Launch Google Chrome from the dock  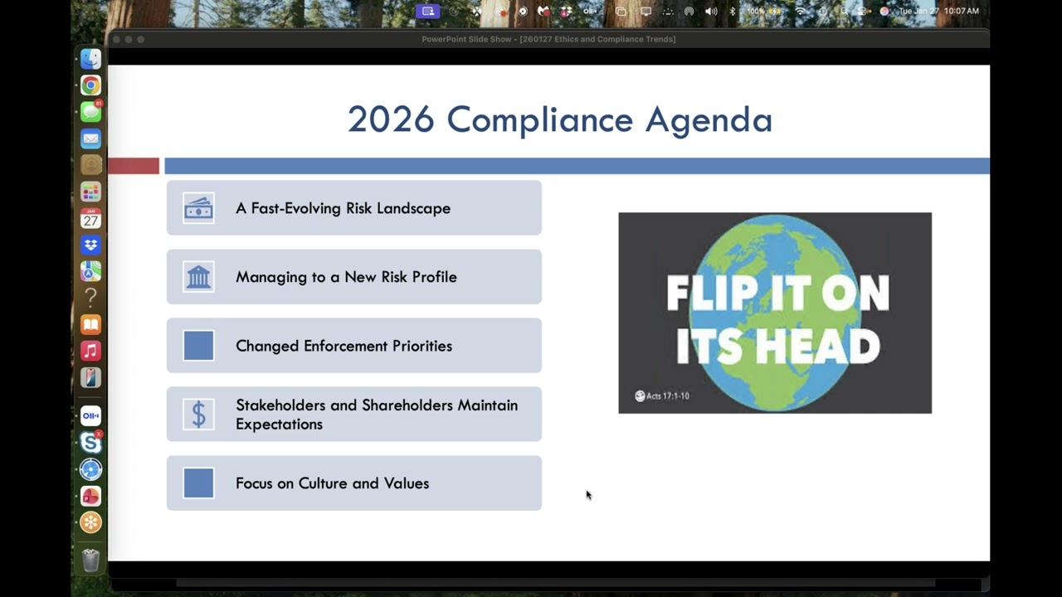coord(90,85)
